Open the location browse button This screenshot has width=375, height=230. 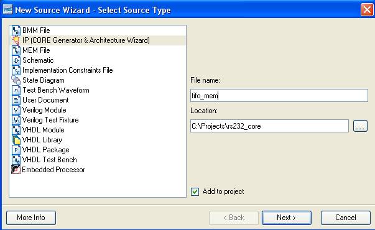coord(360,126)
